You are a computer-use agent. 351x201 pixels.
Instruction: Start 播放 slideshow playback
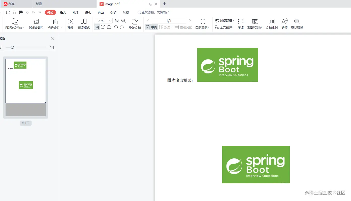[x=71, y=24]
